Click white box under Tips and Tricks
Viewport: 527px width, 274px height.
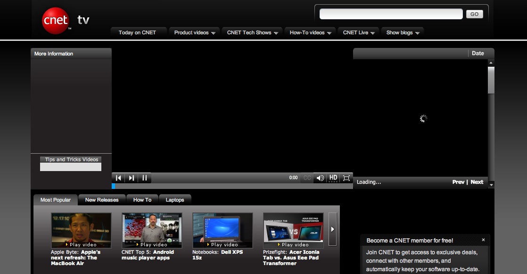(71, 167)
